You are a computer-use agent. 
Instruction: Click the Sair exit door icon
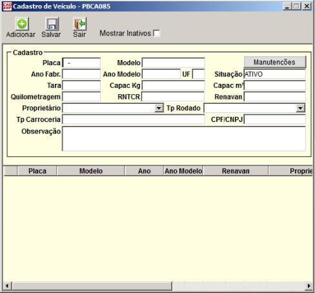tap(79, 24)
